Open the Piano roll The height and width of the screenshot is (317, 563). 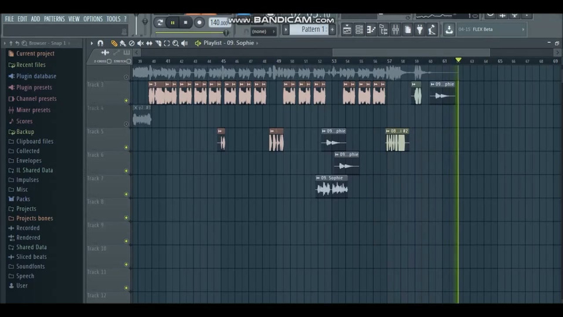[371, 29]
